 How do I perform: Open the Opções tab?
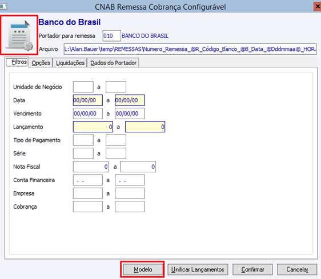click(x=41, y=63)
